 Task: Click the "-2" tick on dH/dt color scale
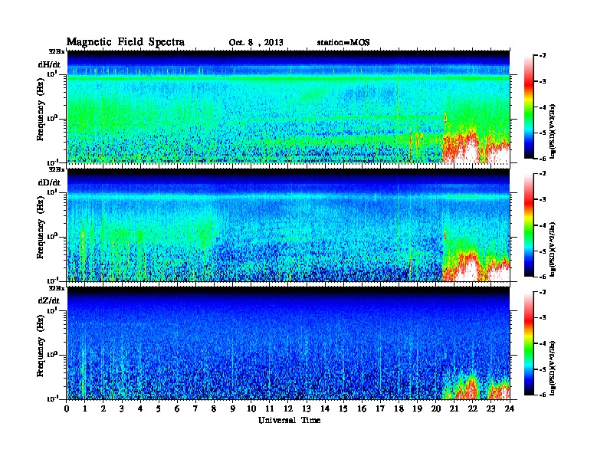click(x=543, y=56)
